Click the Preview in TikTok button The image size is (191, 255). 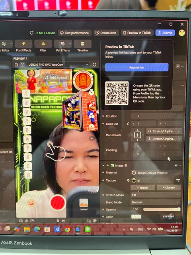[x=137, y=33]
